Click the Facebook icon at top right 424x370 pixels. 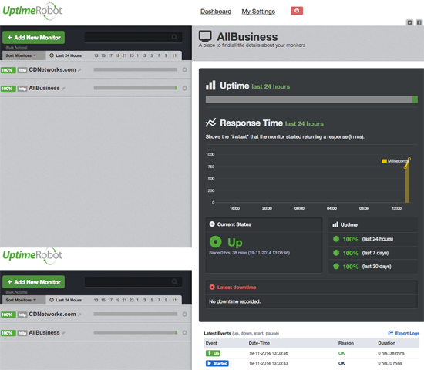click(419, 22)
